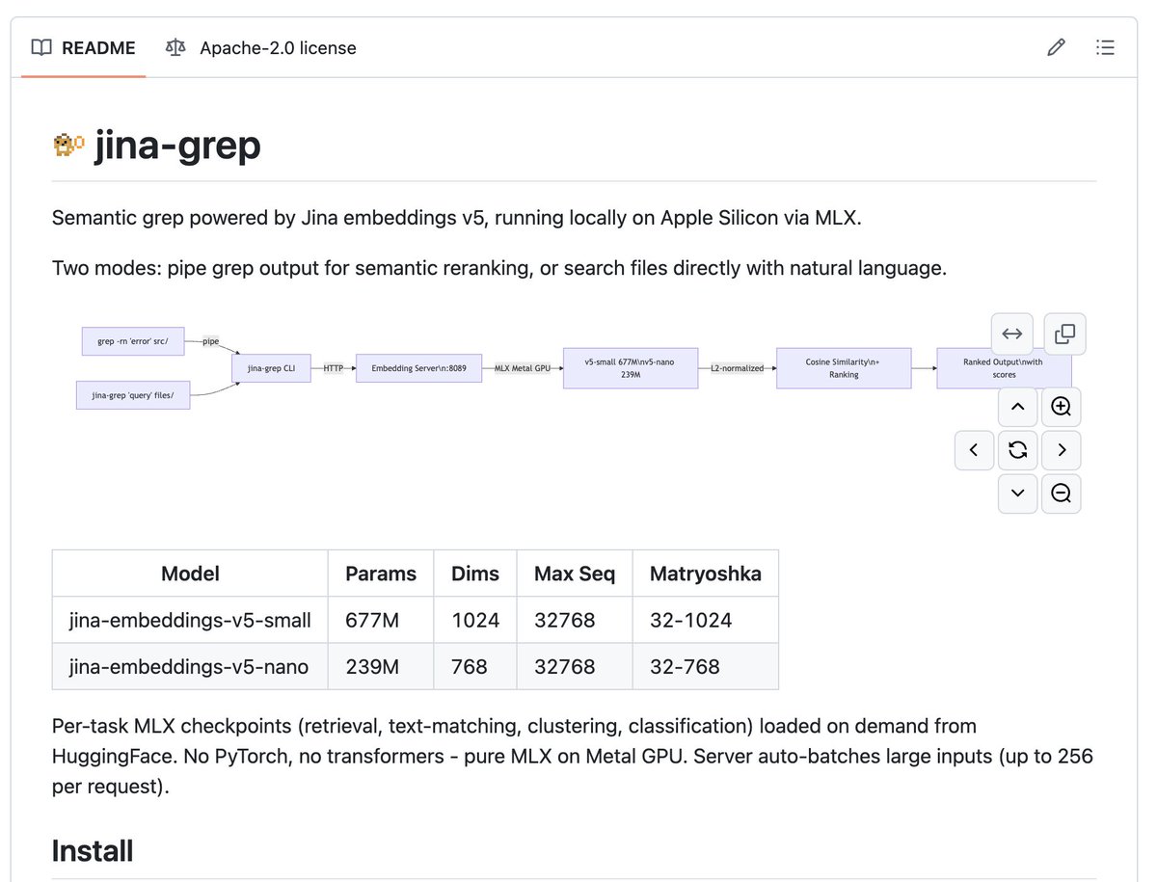Click the 1024 dims cell
This screenshot has width=1157, height=882.
coord(475,620)
